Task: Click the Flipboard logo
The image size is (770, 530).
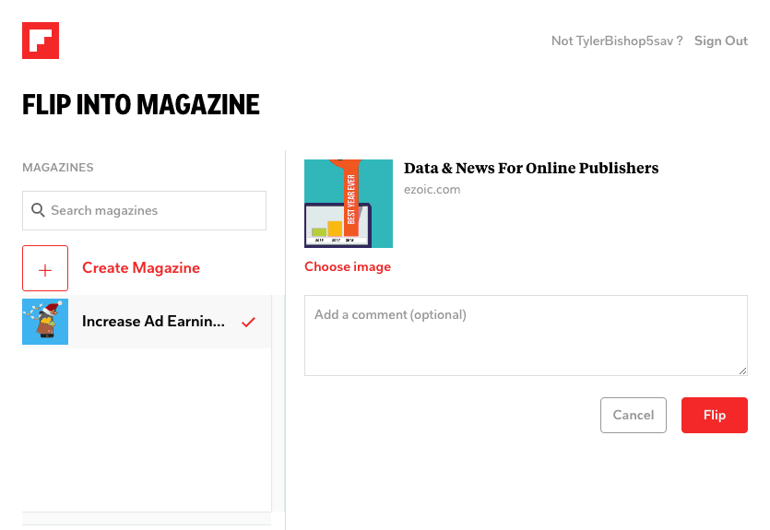Action: point(41,41)
